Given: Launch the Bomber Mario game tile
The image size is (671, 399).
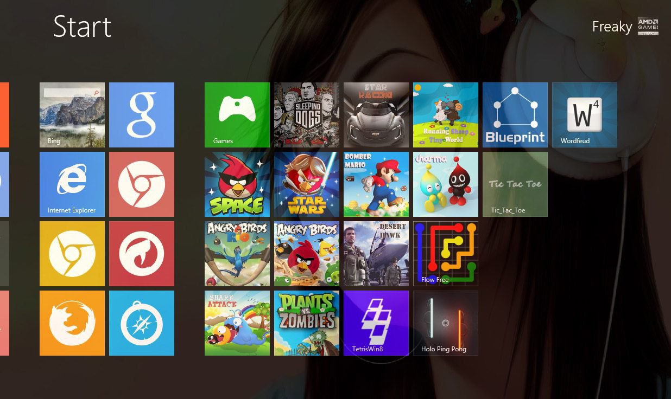Looking at the screenshot, I should [x=376, y=184].
